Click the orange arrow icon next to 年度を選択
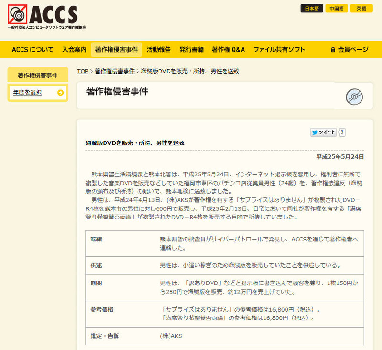Viewport: 382px width, 350px height. point(60,93)
